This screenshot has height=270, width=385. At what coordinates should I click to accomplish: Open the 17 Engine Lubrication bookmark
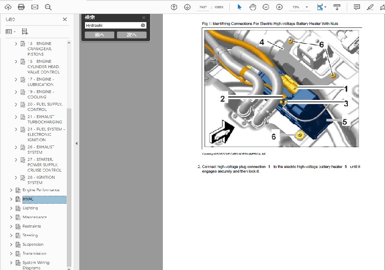click(41, 82)
